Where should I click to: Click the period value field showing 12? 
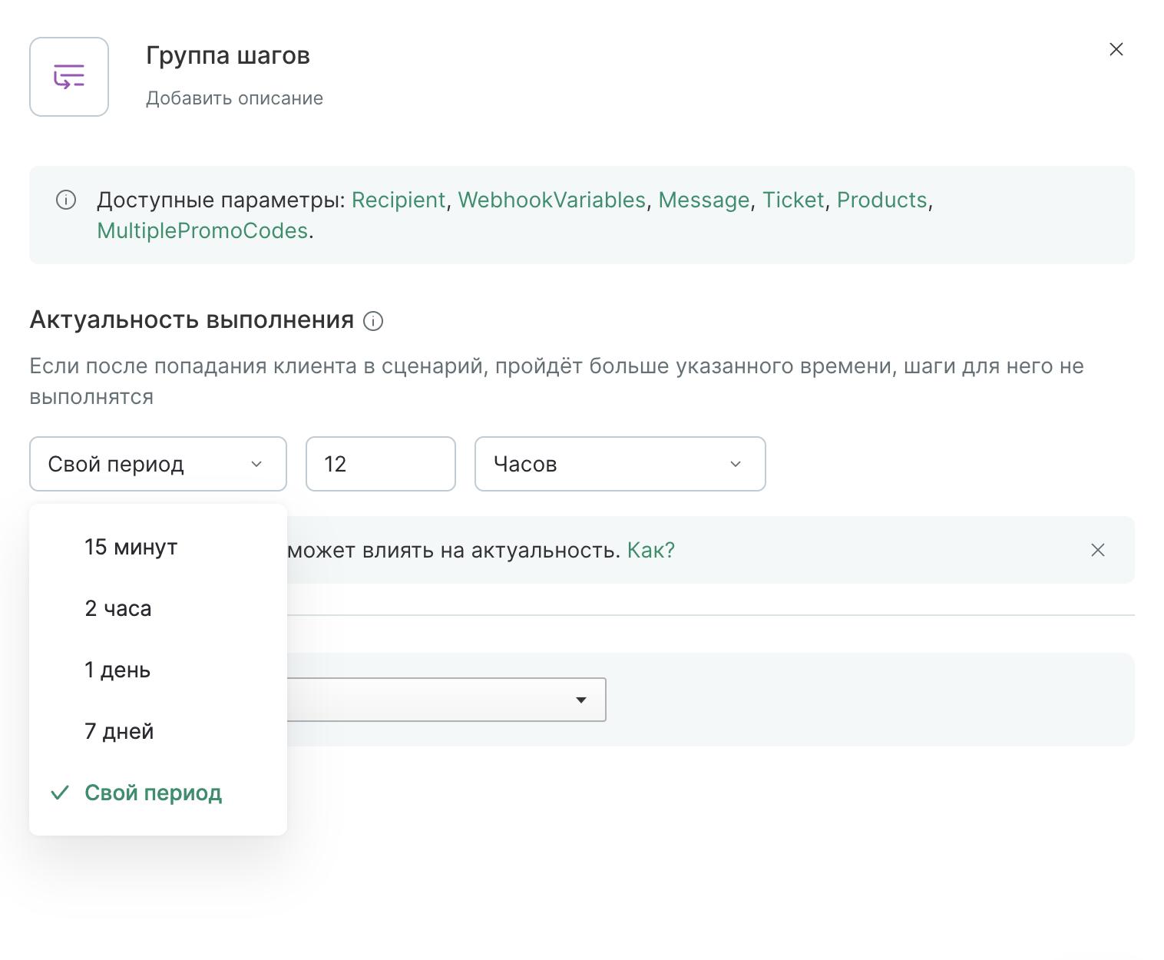[381, 464]
